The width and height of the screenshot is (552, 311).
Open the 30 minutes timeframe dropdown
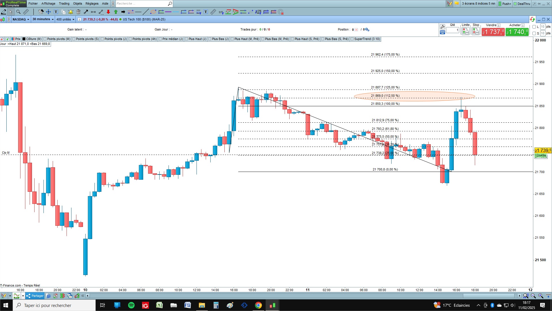[x=43, y=19]
